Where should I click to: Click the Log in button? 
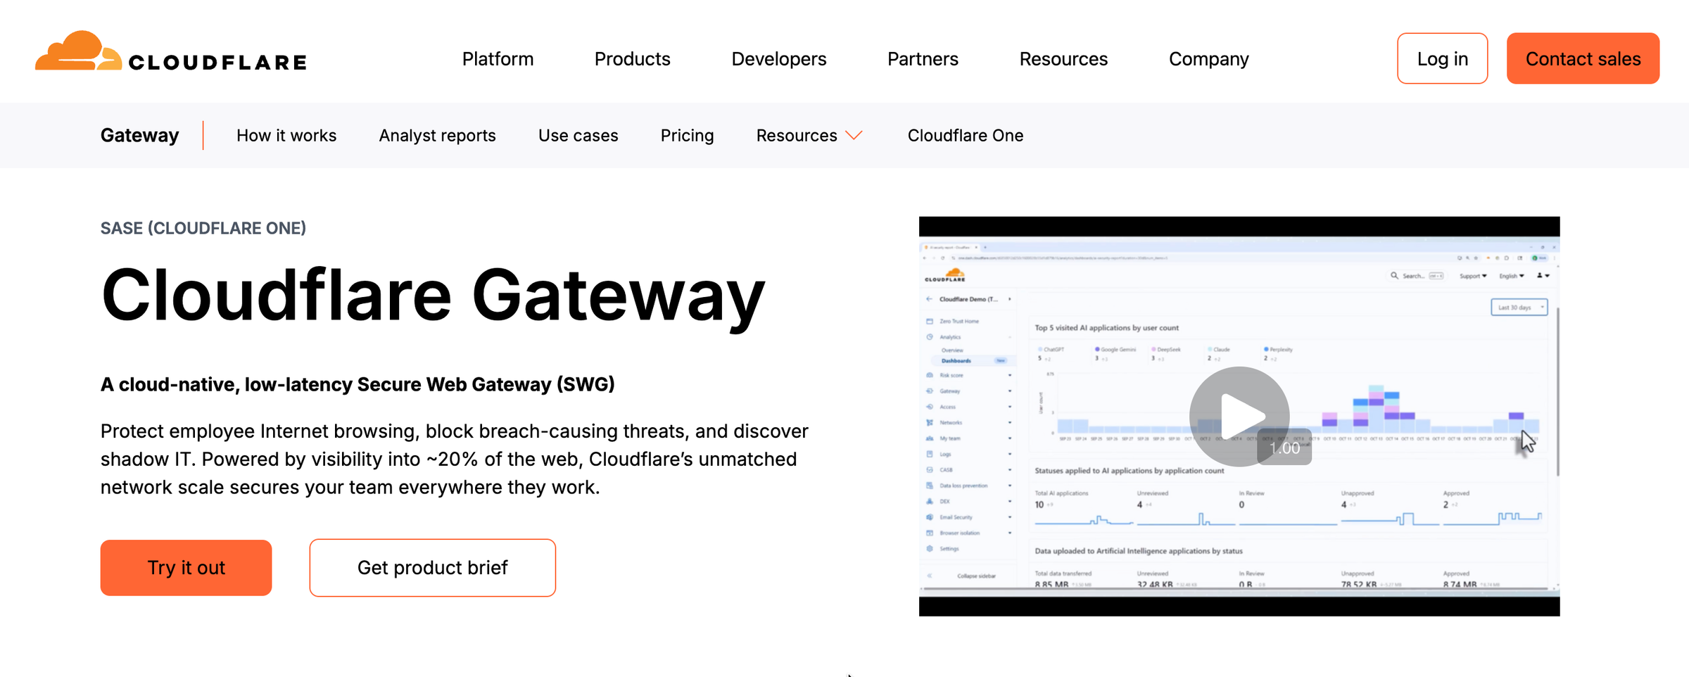click(1442, 58)
